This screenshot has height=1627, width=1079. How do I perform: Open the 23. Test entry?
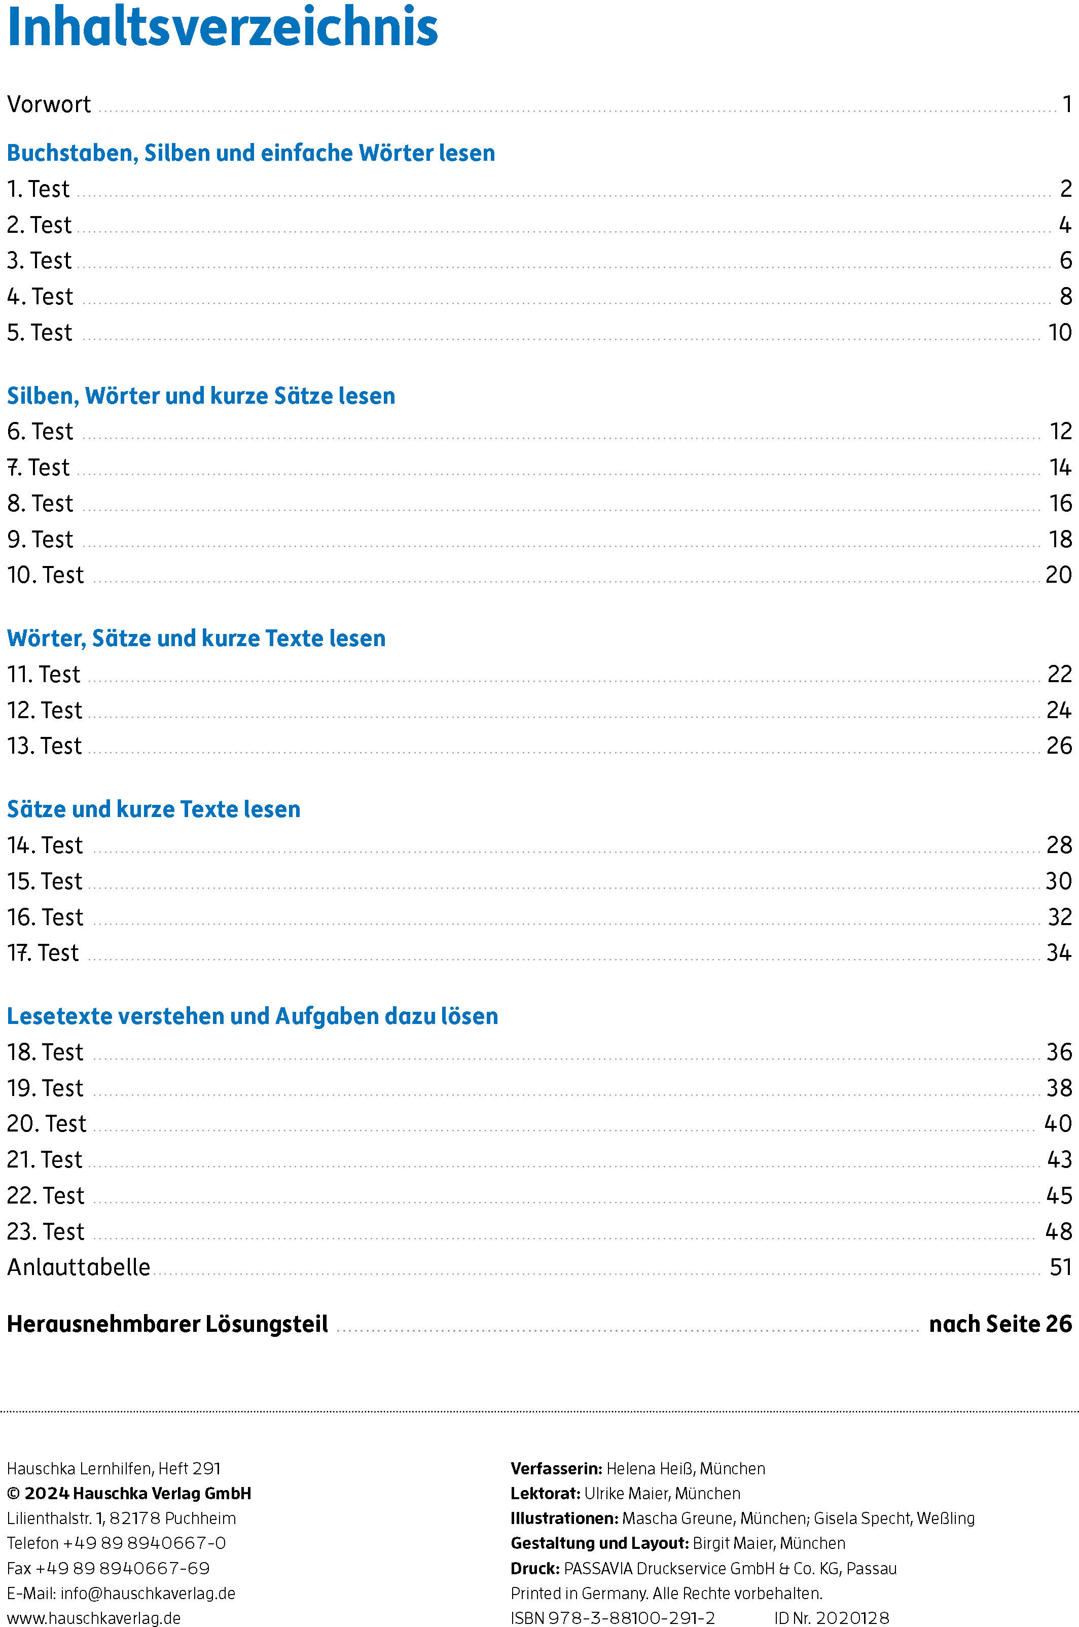pyautogui.click(x=46, y=1231)
